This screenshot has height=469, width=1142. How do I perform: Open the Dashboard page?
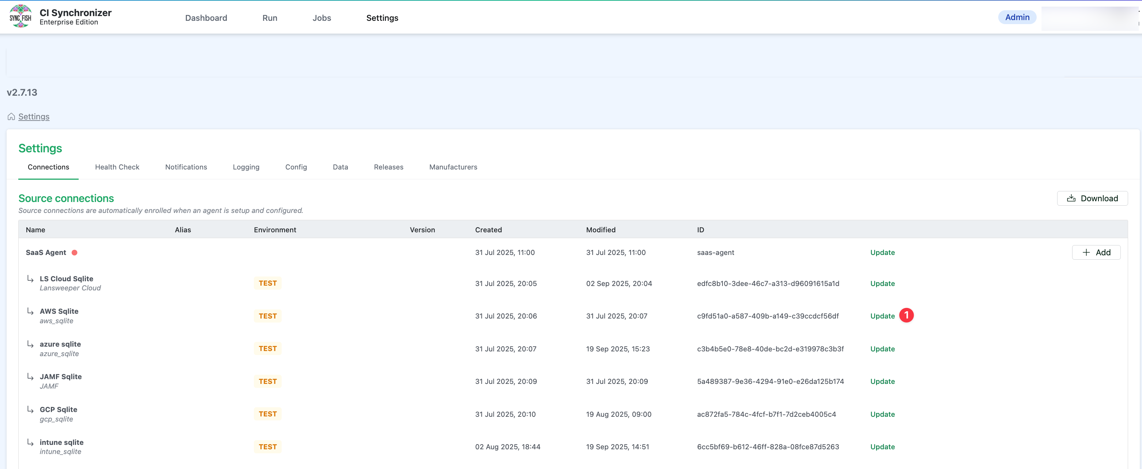206,18
